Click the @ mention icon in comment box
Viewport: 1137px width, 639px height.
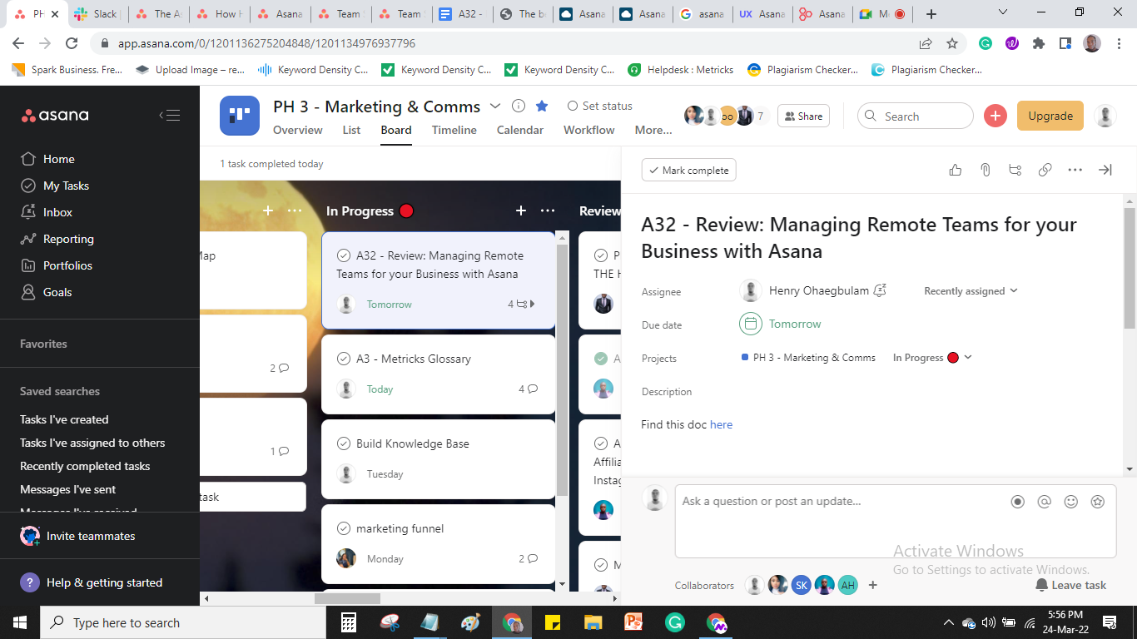tap(1044, 502)
